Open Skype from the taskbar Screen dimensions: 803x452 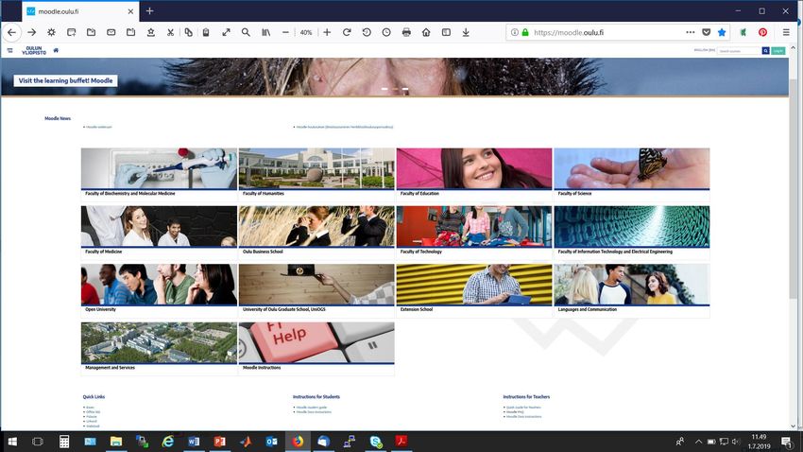click(376, 442)
